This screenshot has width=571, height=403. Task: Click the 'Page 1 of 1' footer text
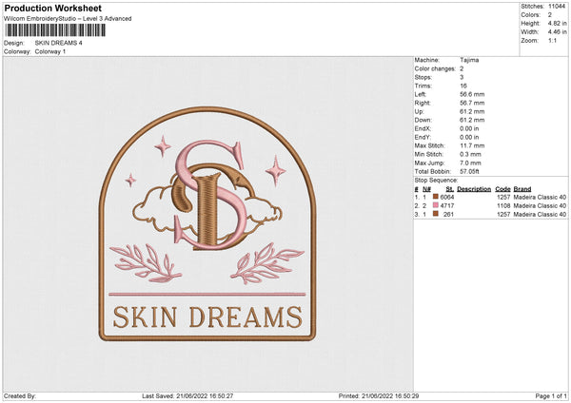click(x=551, y=396)
